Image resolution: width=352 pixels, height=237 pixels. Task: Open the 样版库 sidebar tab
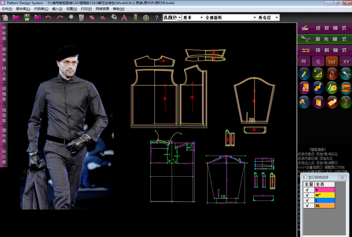4,33
